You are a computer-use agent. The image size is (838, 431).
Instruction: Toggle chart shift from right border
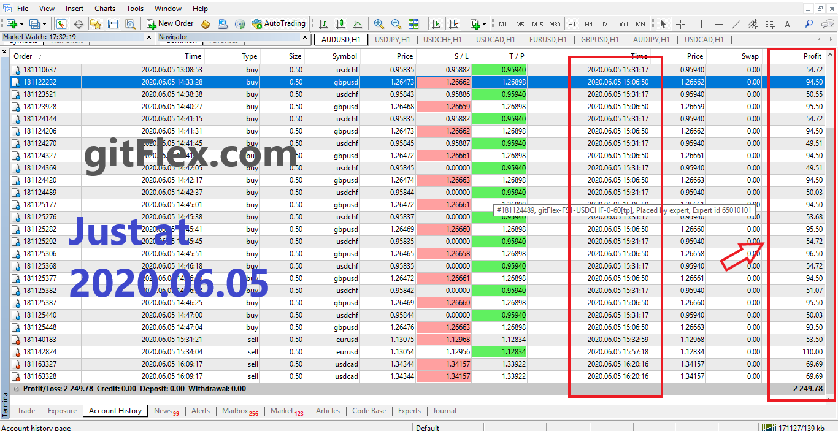[x=453, y=24]
